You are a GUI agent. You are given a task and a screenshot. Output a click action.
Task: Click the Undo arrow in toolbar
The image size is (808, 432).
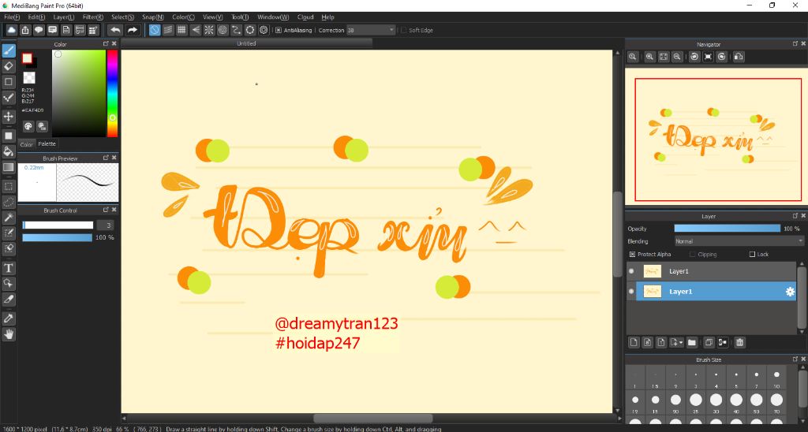click(x=115, y=30)
